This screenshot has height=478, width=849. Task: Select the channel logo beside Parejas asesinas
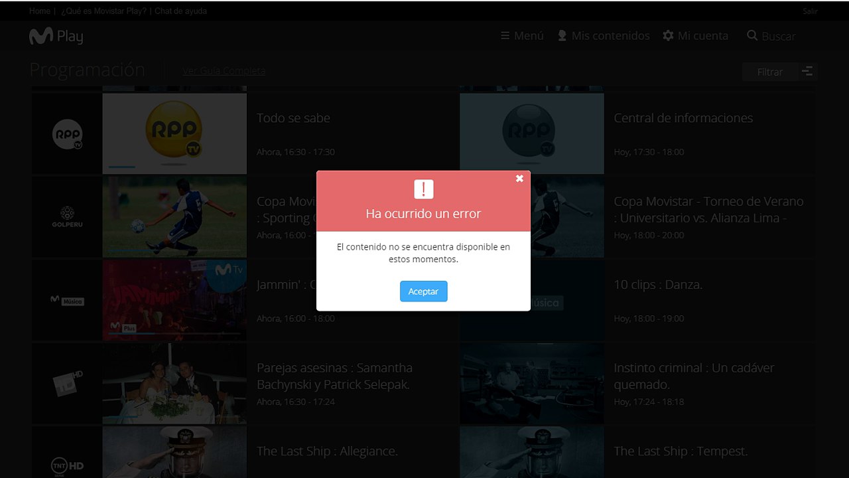pos(67,384)
